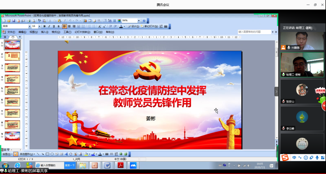Open Adobe Reader from the taskbar

(x=120, y=166)
